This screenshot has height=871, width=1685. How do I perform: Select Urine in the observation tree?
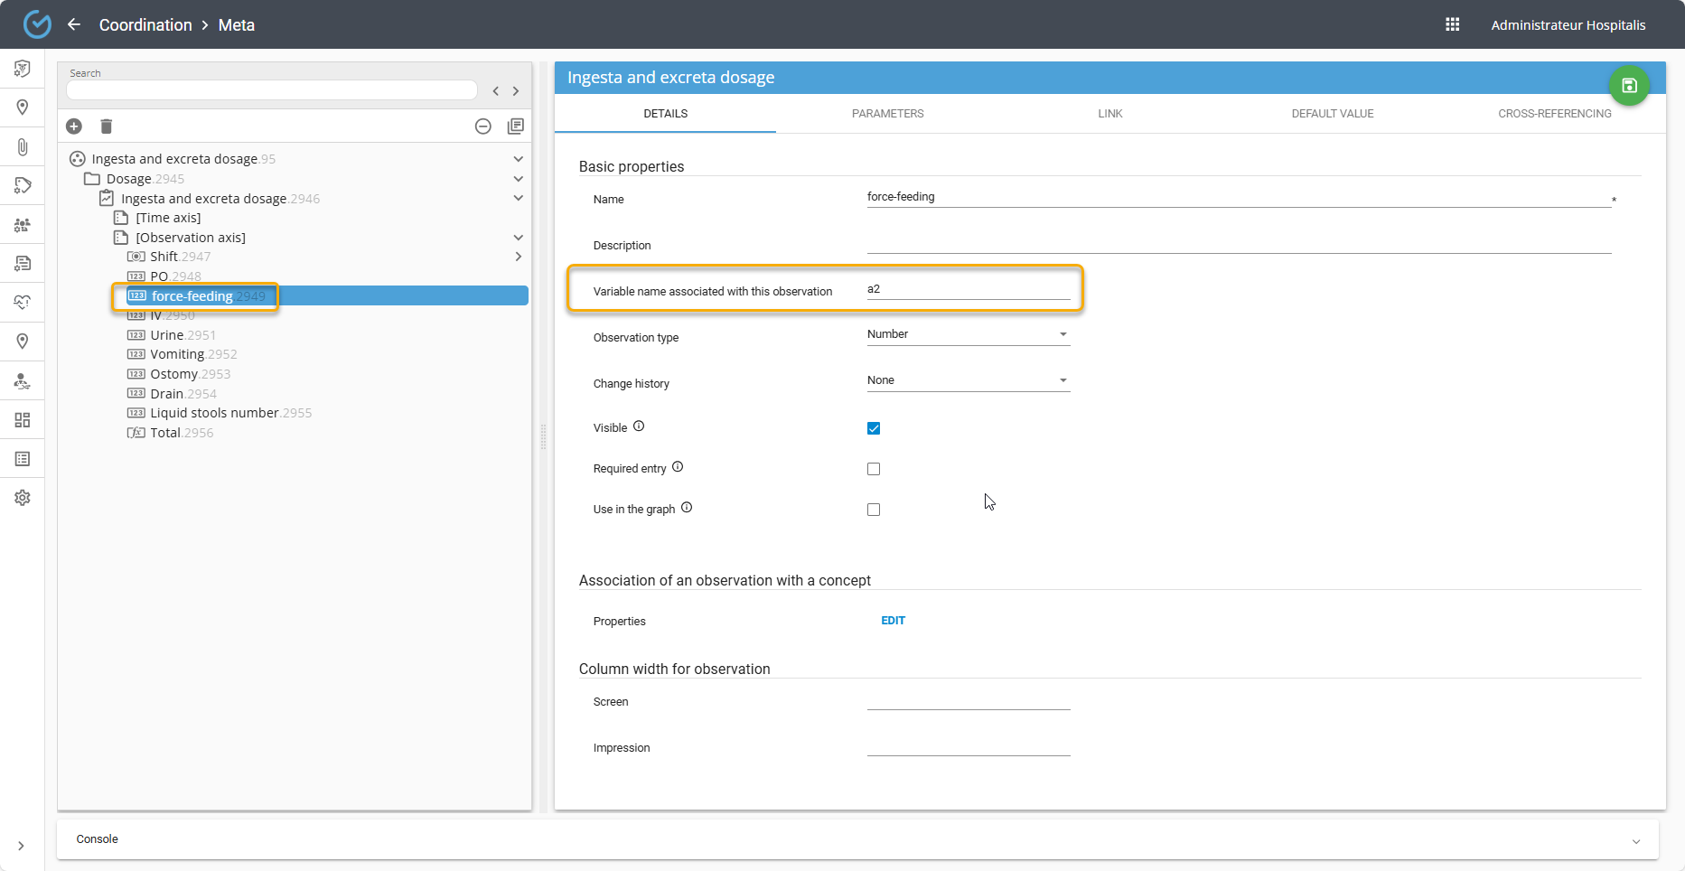point(167,335)
